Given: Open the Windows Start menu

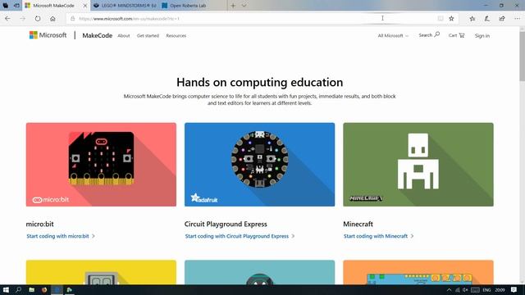Looking at the screenshot, I should coord(6,290).
